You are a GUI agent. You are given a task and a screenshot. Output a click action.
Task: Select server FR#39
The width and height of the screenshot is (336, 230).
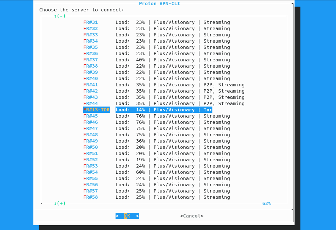tap(157, 72)
